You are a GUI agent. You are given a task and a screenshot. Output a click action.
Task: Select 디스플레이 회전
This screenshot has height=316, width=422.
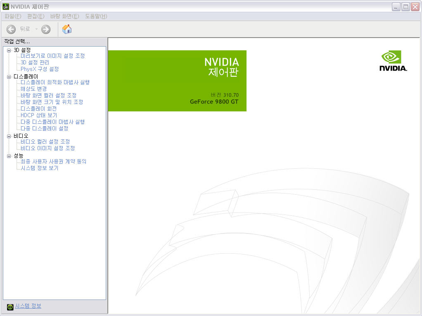click(39, 108)
